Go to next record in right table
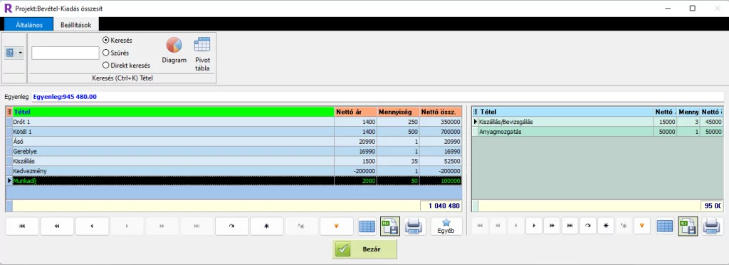 (x=534, y=226)
